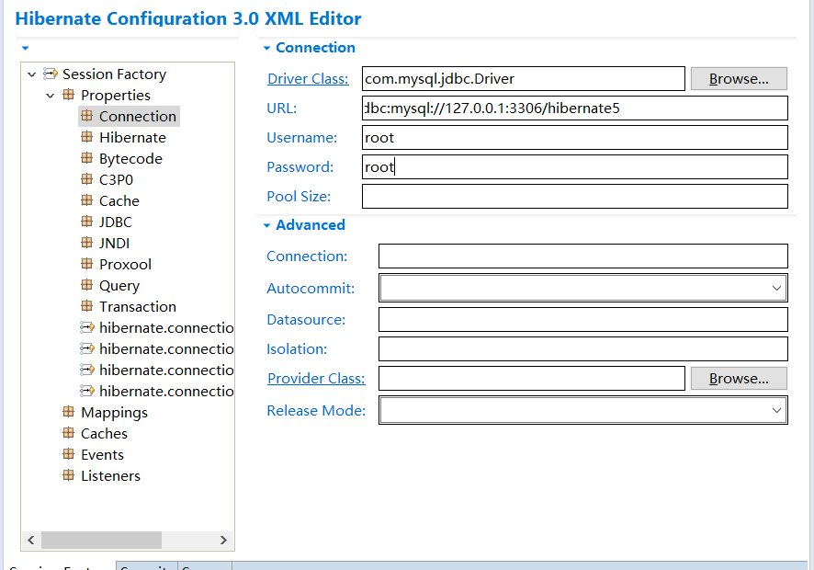Click the empty Pool Size field
Image resolution: width=814 pixels, height=570 pixels.
click(575, 197)
